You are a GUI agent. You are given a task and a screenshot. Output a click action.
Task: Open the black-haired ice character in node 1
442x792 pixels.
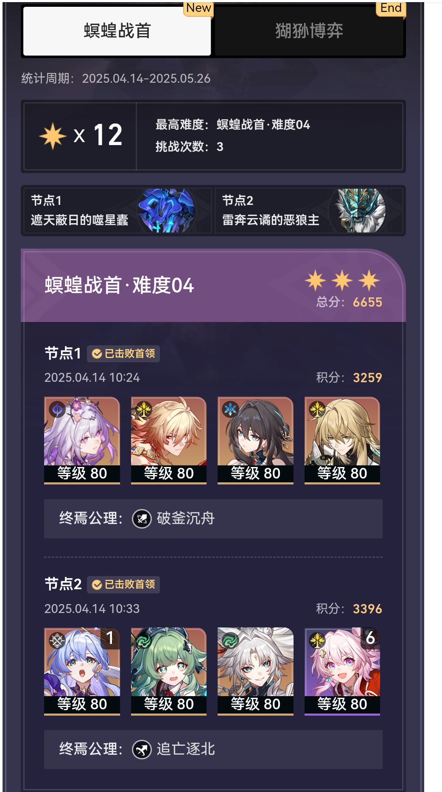pyautogui.click(x=255, y=440)
